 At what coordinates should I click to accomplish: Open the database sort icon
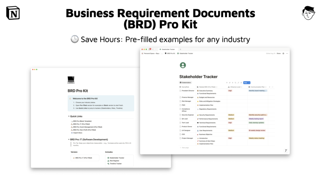(230, 83)
